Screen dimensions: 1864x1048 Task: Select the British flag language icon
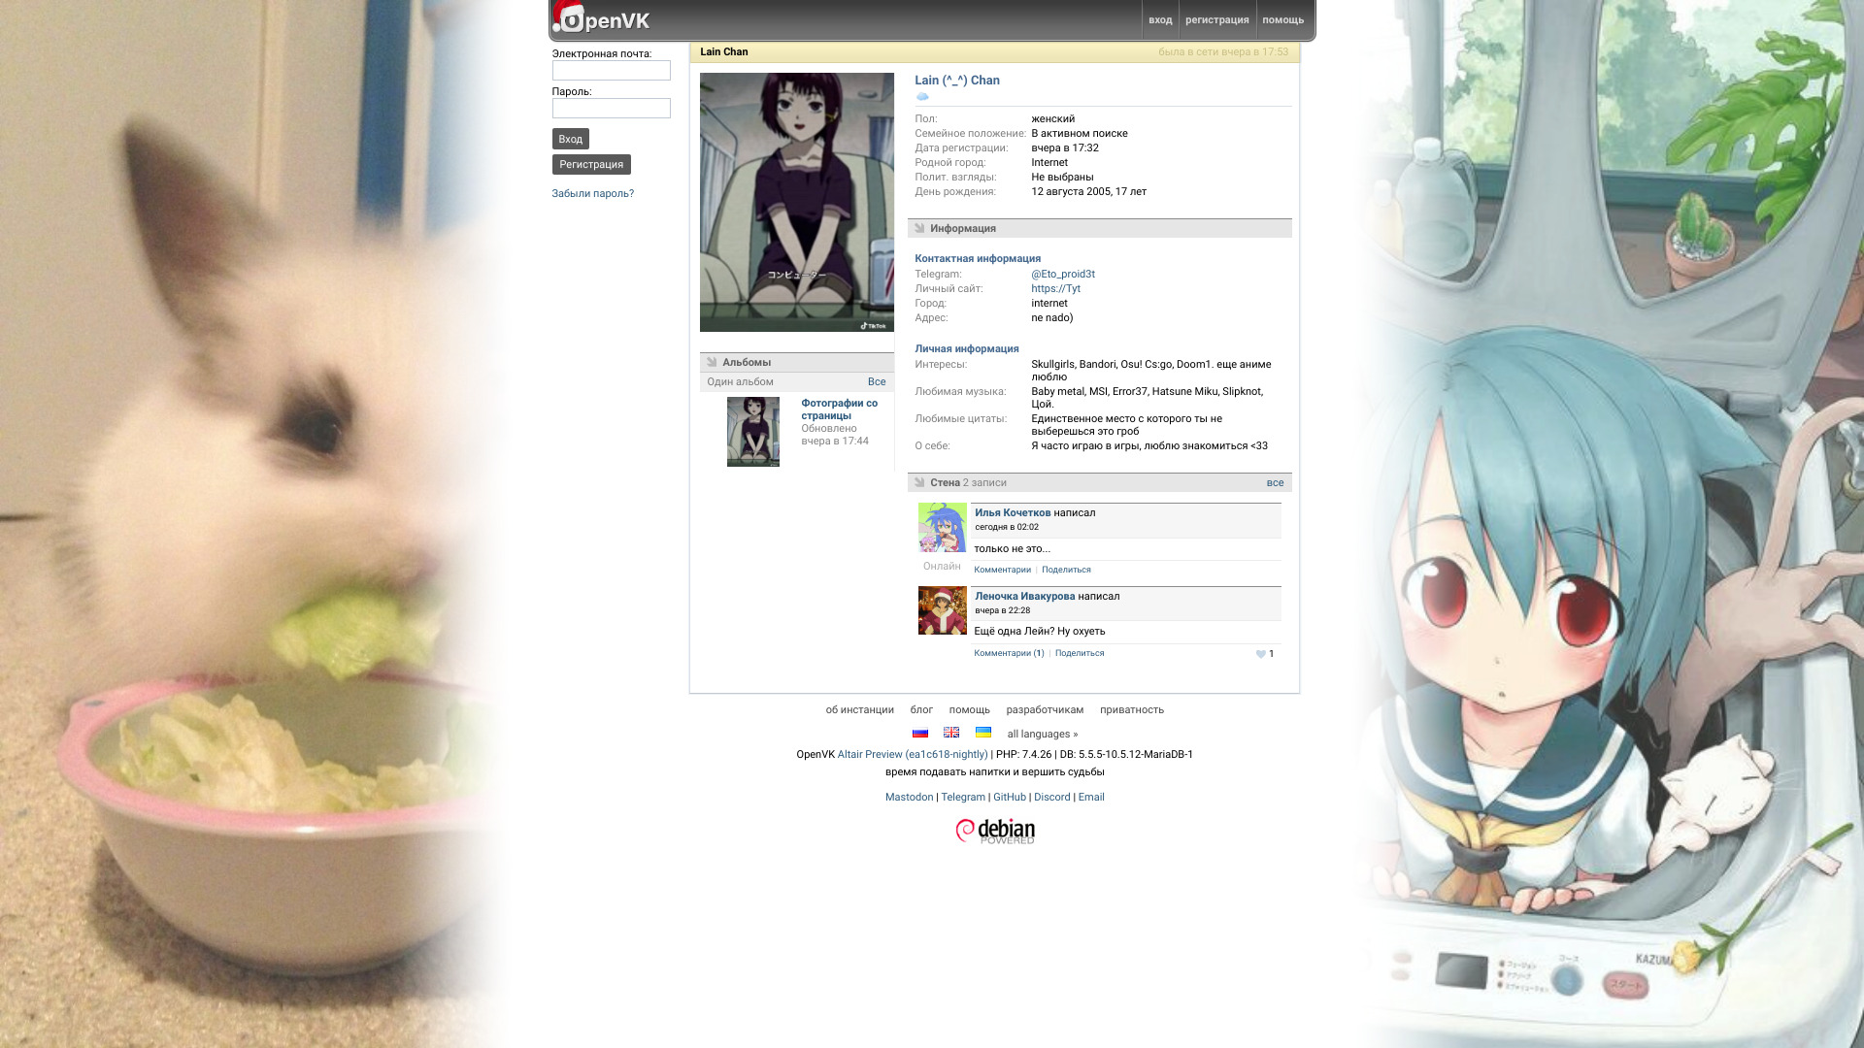(951, 733)
